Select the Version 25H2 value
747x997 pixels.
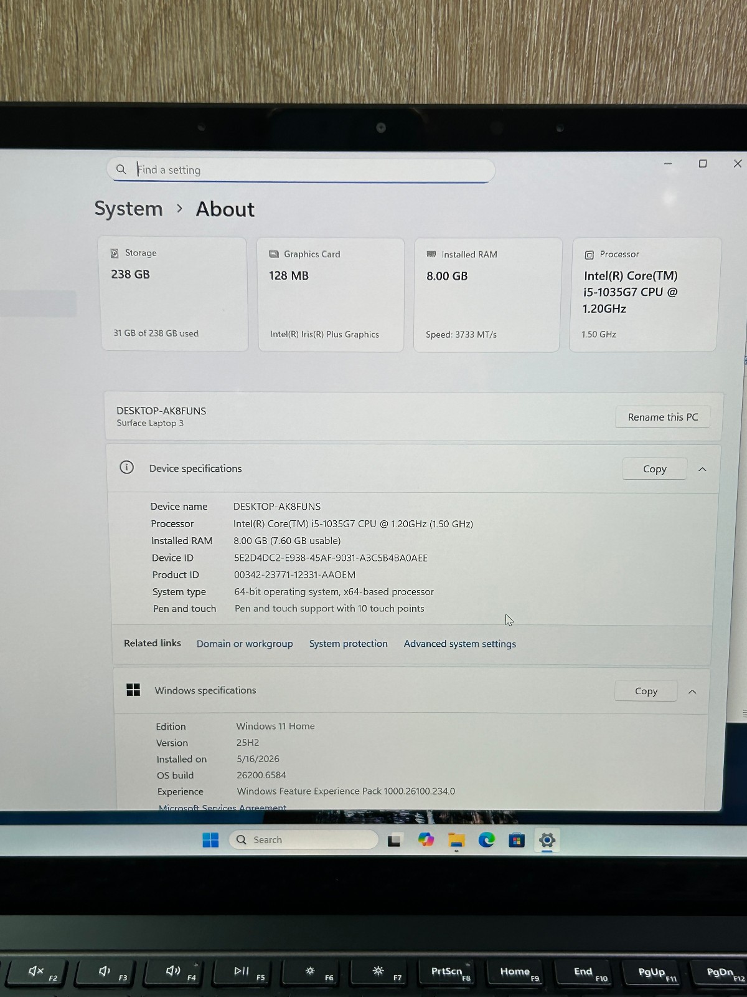tap(248, 743)
